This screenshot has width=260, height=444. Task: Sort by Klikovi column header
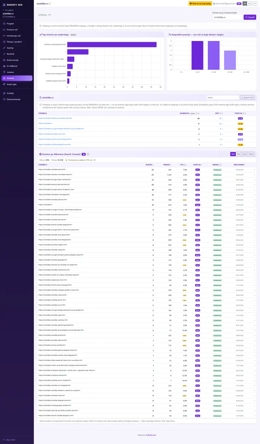[x=150, y=165]
